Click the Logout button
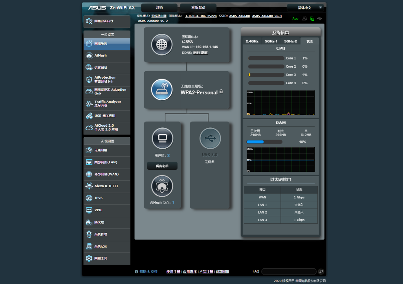This screenshot has height=284, width=403. (159, 7)
